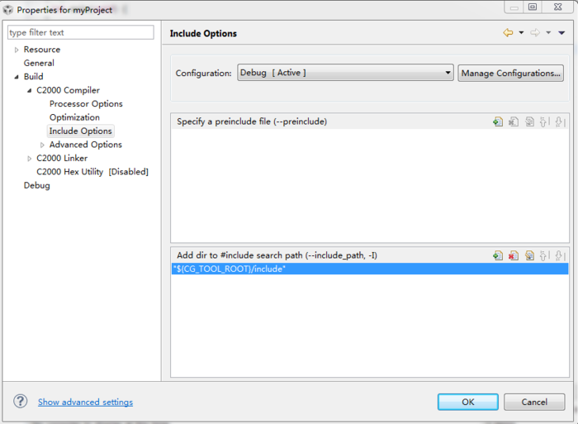This screenshot has height=424, width=578.
Task: Select Optimization in the tree
Action: pos(74,117)
